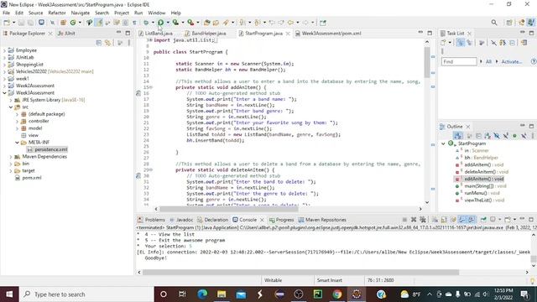537x302 pixels.
Task: Click Remove All Terminated Launches icon
Action: tap(423, 220)
